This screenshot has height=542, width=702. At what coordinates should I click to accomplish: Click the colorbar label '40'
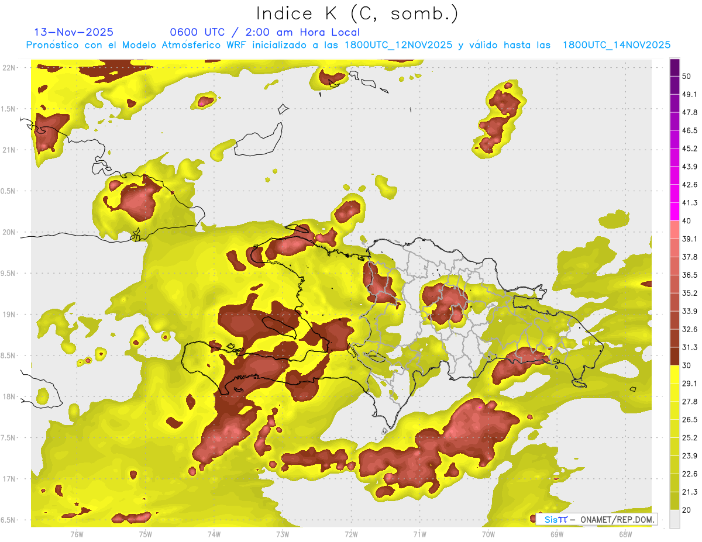pyautogui.click(x=686, y=221)
